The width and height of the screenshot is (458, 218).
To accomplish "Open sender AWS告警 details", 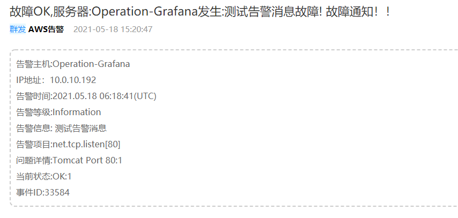I will click(x=46, y=29).
